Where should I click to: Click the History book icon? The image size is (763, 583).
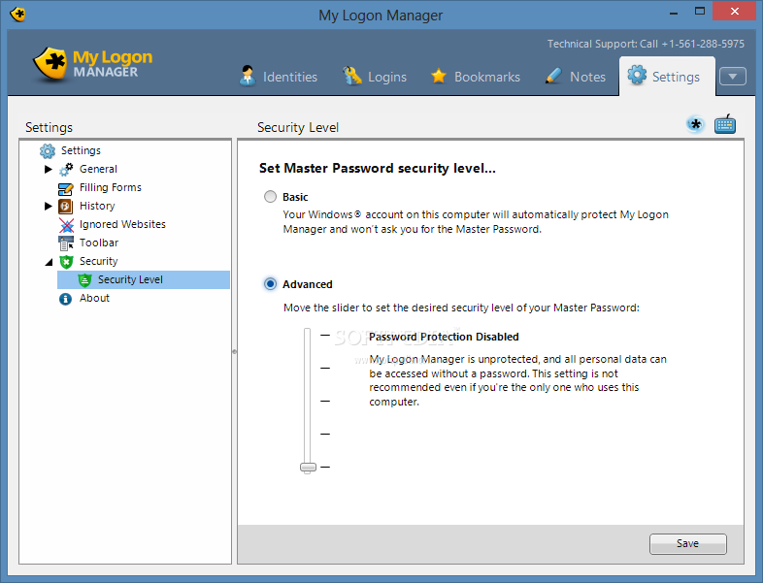65,207
